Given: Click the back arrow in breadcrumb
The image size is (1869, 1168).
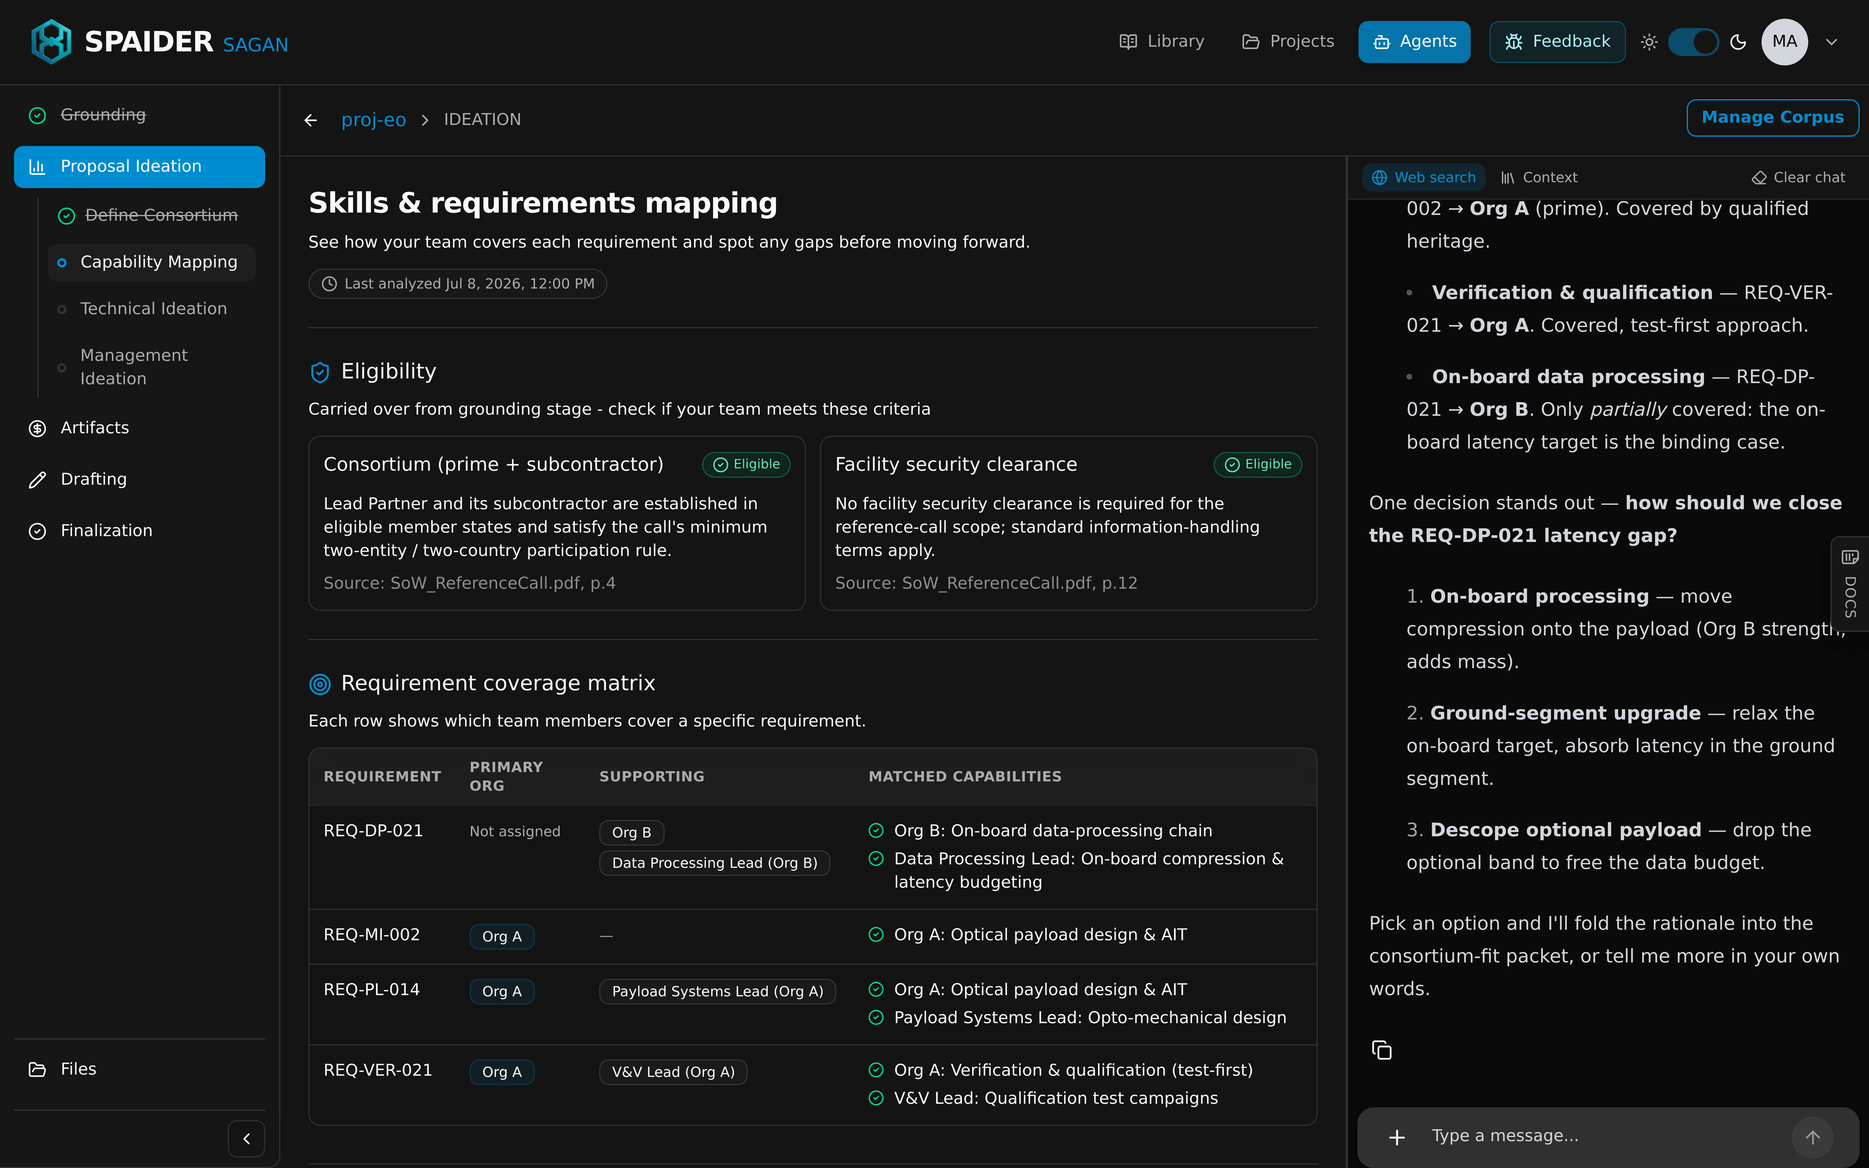Looking at the screenshot, I should (x=311, y=120).
